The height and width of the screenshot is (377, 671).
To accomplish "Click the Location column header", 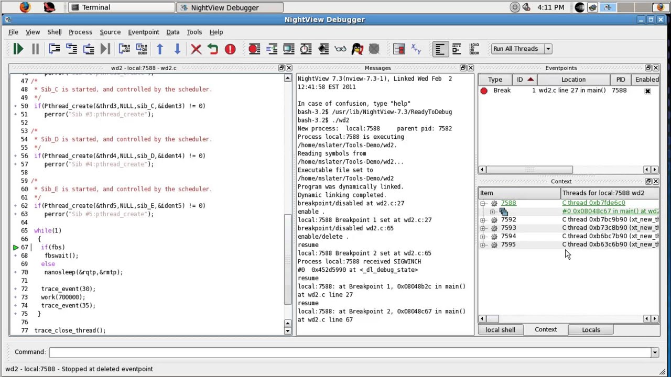I will point(573,80).
